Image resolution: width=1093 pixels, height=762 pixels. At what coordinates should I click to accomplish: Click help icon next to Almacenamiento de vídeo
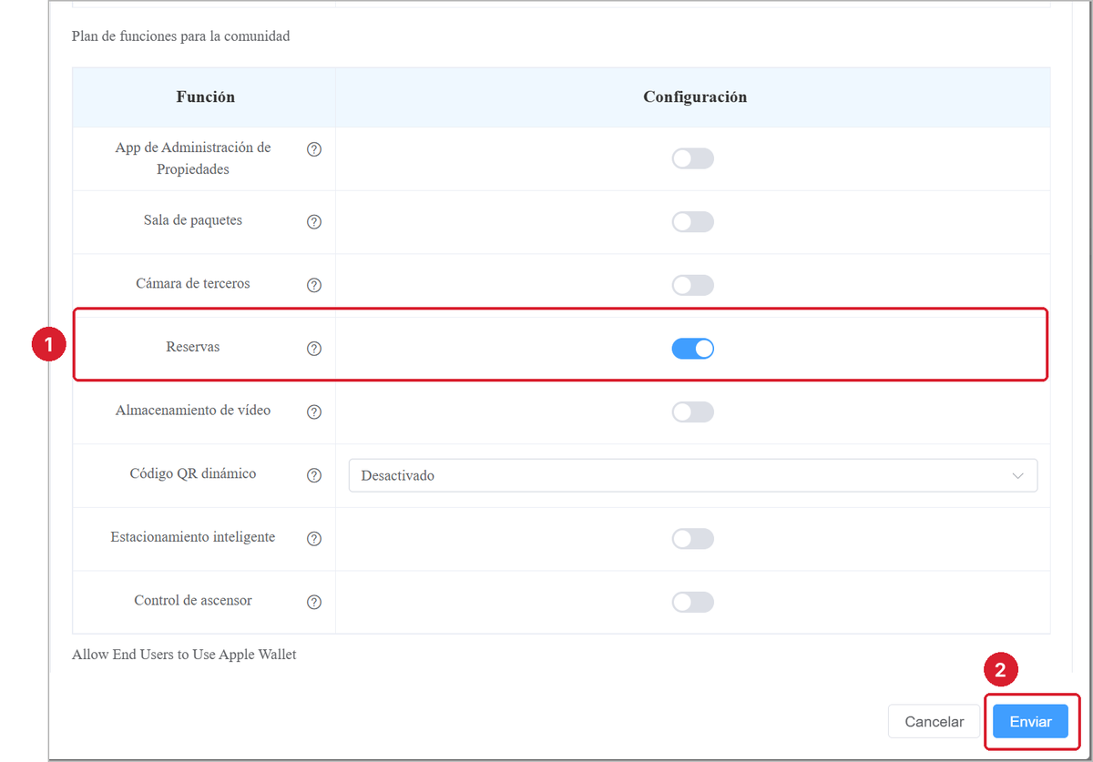click(x=314, y=411)
